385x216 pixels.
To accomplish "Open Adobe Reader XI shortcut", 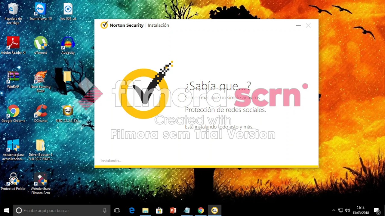I will (13, 46).
